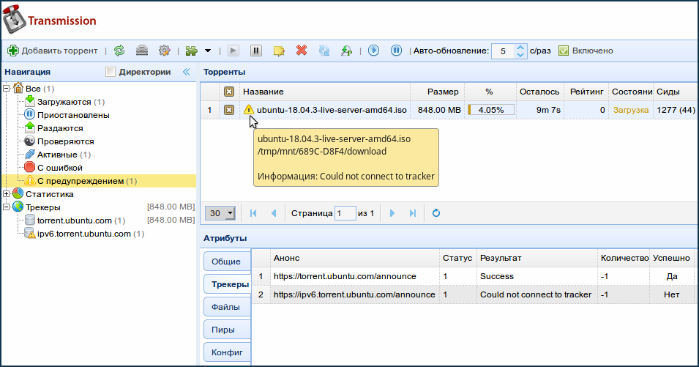
Task: Open the Общие attributes tab
Action: 227,262
